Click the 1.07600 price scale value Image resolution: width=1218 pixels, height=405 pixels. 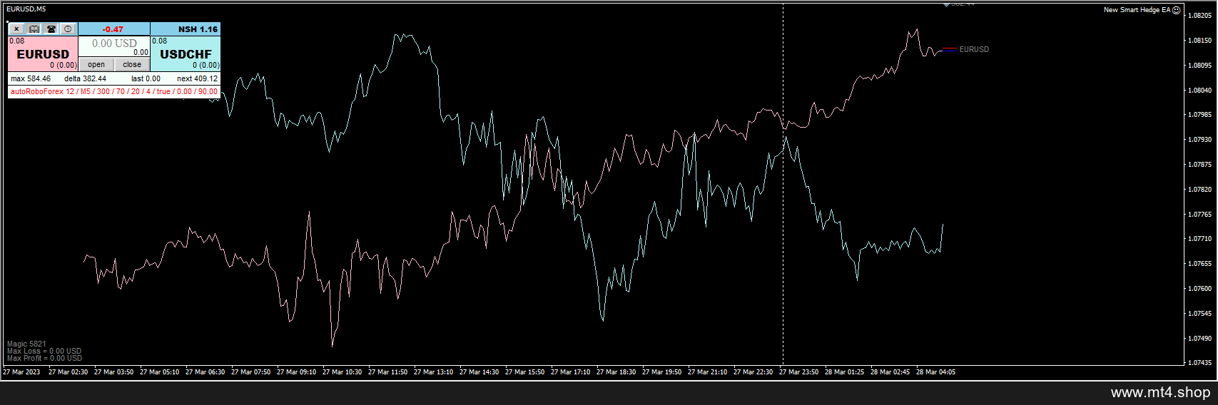click(1200, 289)
